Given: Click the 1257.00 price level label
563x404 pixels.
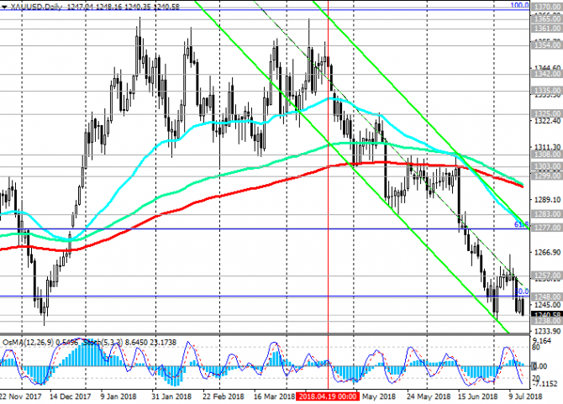Looking at the screenshot, I should (x=546, y=275).
